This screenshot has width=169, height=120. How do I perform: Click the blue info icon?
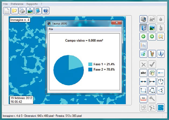[161, 54]
